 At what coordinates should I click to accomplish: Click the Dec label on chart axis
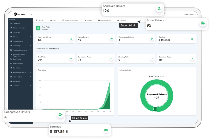tap(98, 111)
